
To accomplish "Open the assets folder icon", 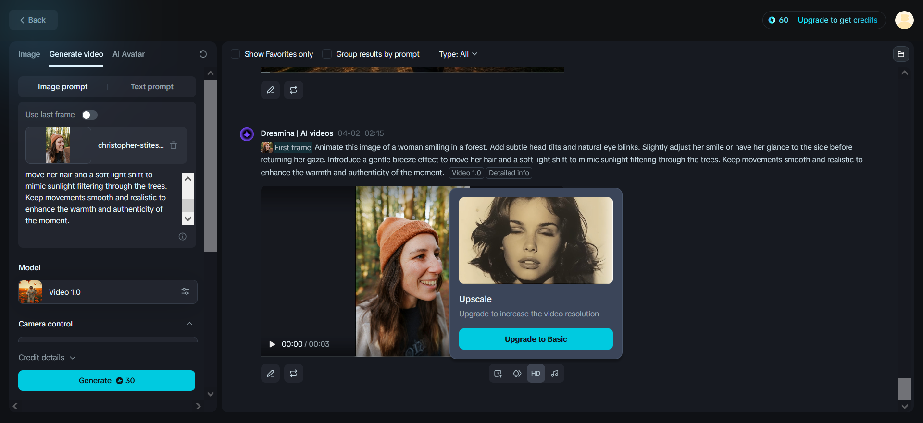I will click(901, 54).
